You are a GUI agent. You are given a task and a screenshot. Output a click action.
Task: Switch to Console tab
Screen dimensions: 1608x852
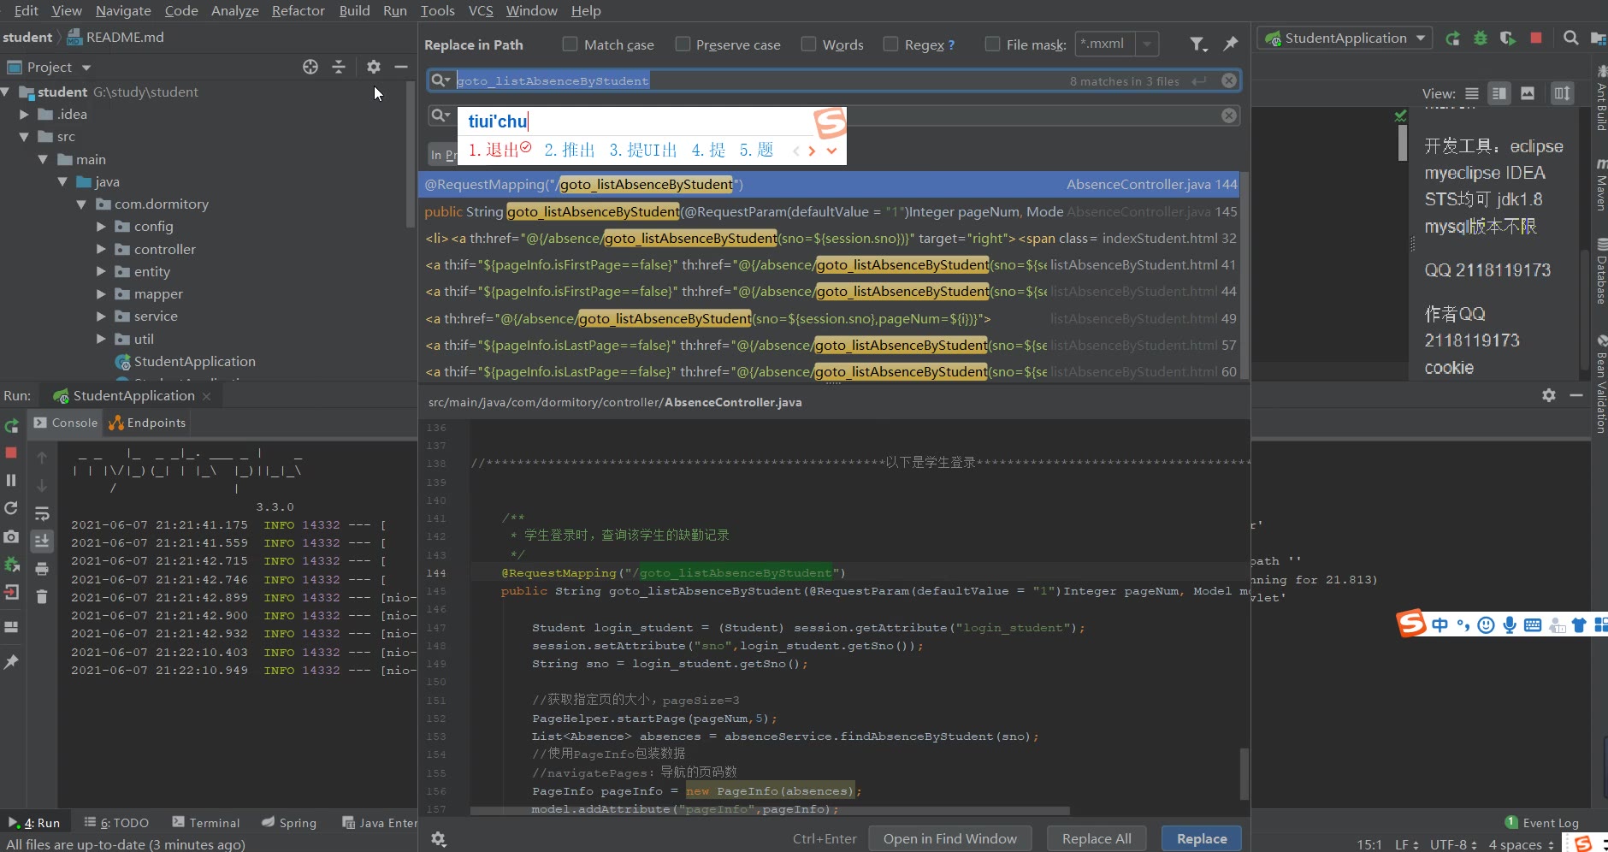pos(66,423)
